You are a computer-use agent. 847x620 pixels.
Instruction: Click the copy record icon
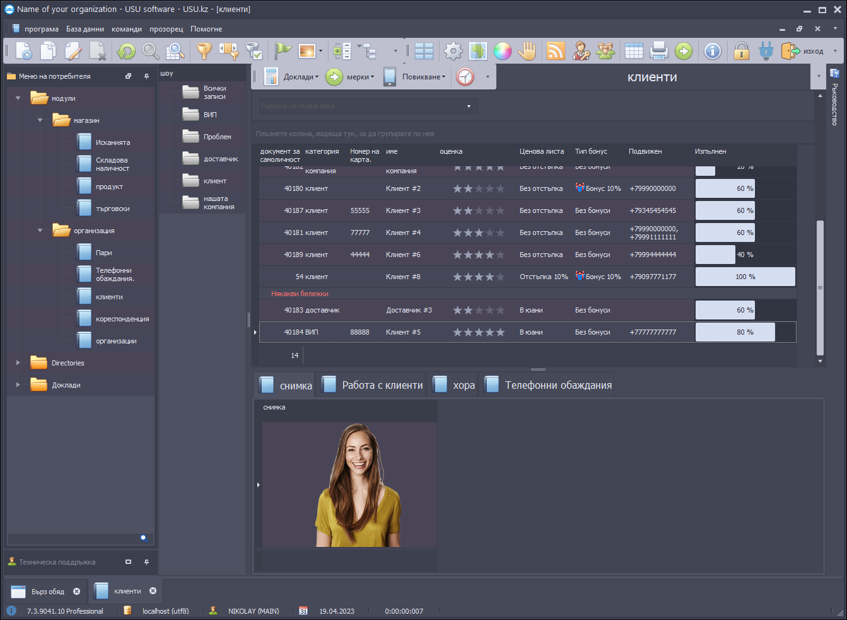pyautogui.click(x=48, y=51)
